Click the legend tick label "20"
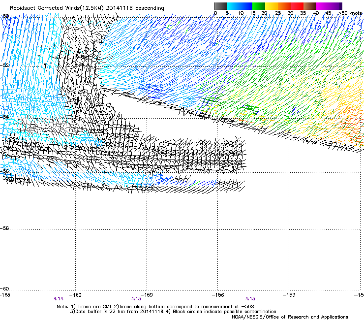This screenshot has height=320, width=364. click(x=264, y=13)
